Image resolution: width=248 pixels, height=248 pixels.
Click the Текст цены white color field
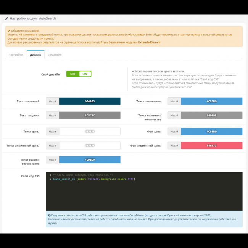[90, 131]
